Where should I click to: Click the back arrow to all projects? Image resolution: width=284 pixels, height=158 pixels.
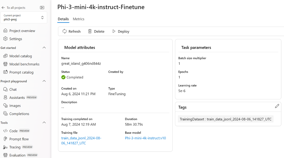[3, 8]
